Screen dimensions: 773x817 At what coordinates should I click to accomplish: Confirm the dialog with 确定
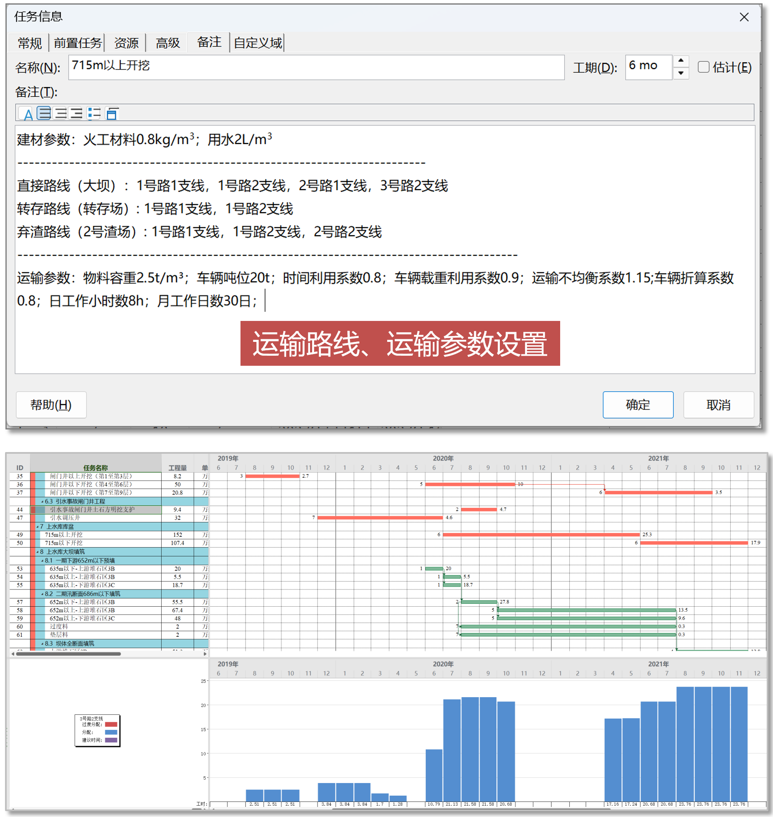pos(638,405)
